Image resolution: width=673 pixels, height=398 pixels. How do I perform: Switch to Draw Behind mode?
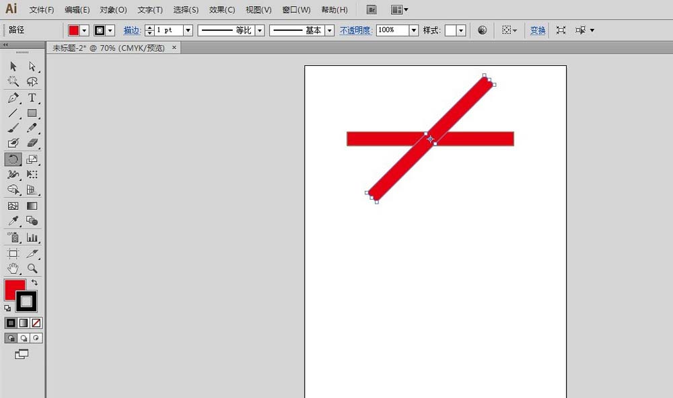pyautogui.click(x=24, y=338)
